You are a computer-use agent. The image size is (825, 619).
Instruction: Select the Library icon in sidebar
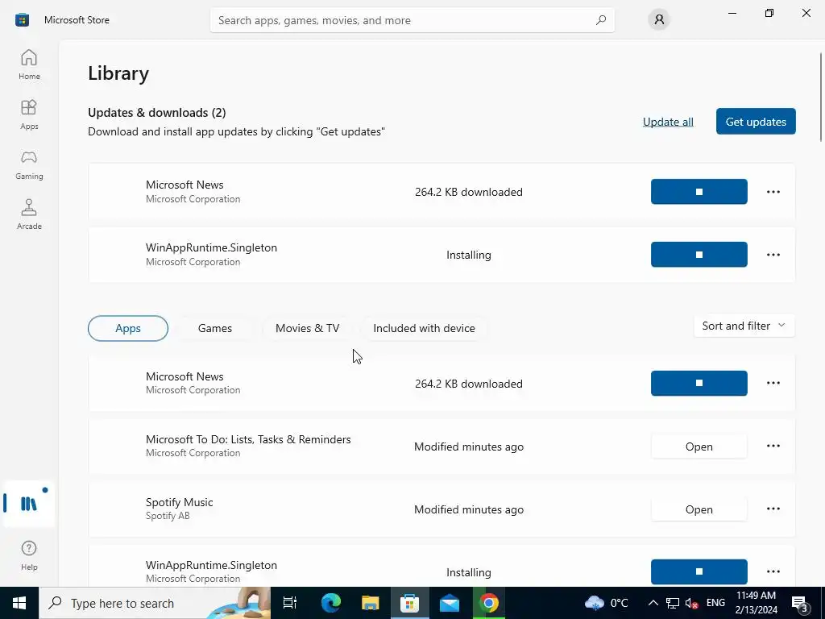[x=29, y=503]
